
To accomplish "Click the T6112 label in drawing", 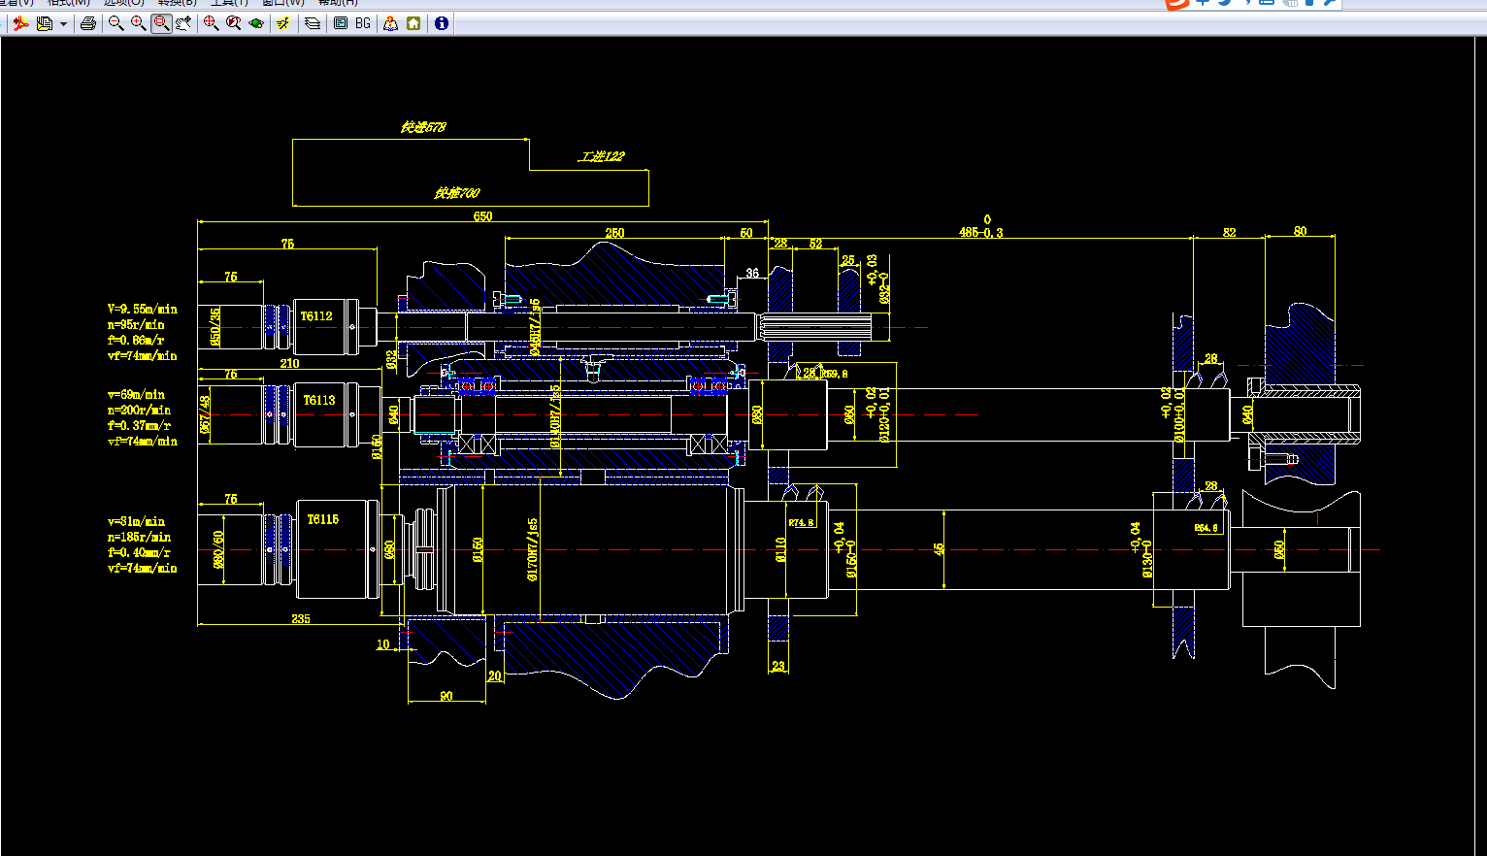I will click(x=316, y=316).
